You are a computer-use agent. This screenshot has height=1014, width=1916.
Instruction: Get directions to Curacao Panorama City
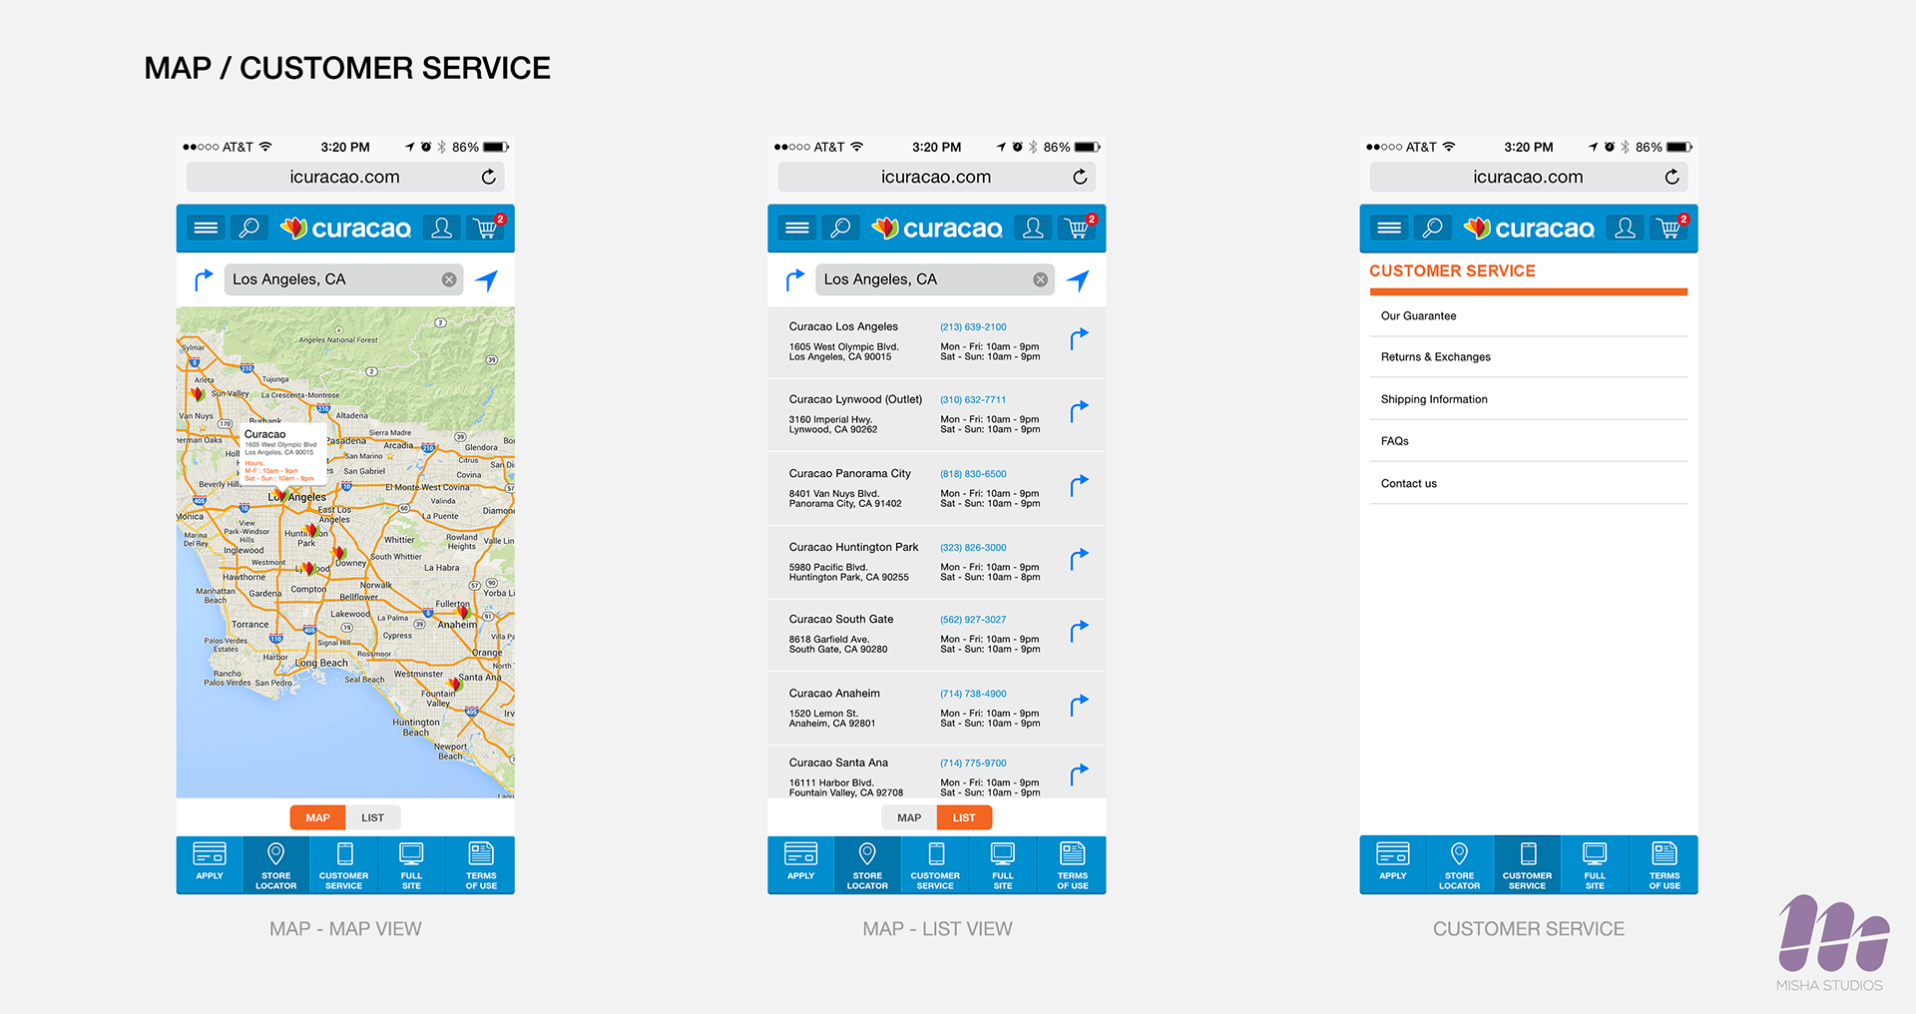coord(1079,485)
